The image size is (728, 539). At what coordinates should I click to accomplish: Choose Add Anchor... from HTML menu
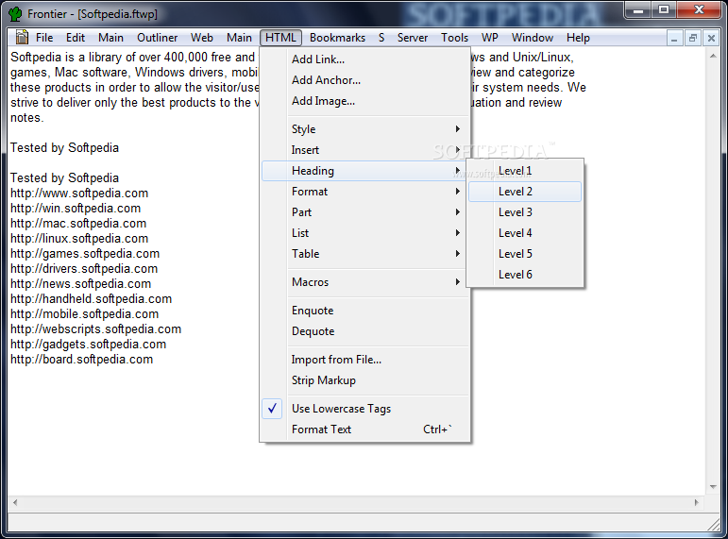point(365,80)
